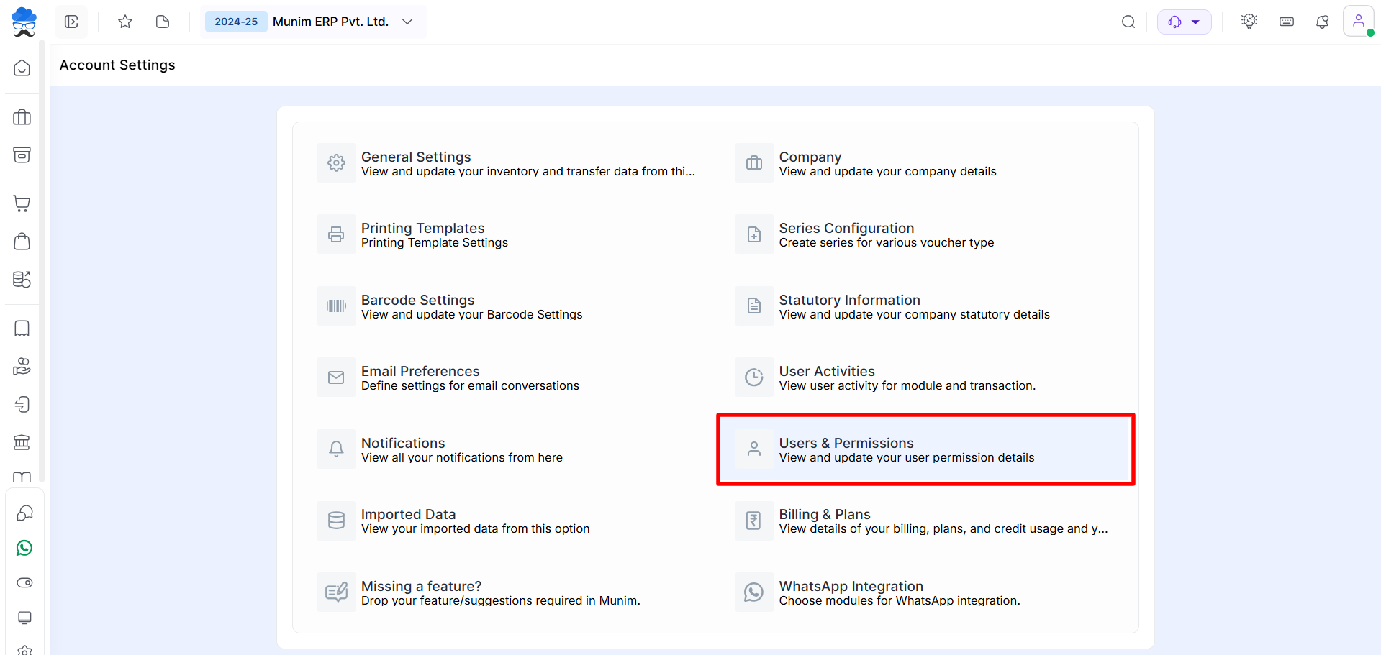1381x655 pixels.
Task: Open the notifications bell icon in top bar
Action: pyautogui.click(x=1323, y=22)
